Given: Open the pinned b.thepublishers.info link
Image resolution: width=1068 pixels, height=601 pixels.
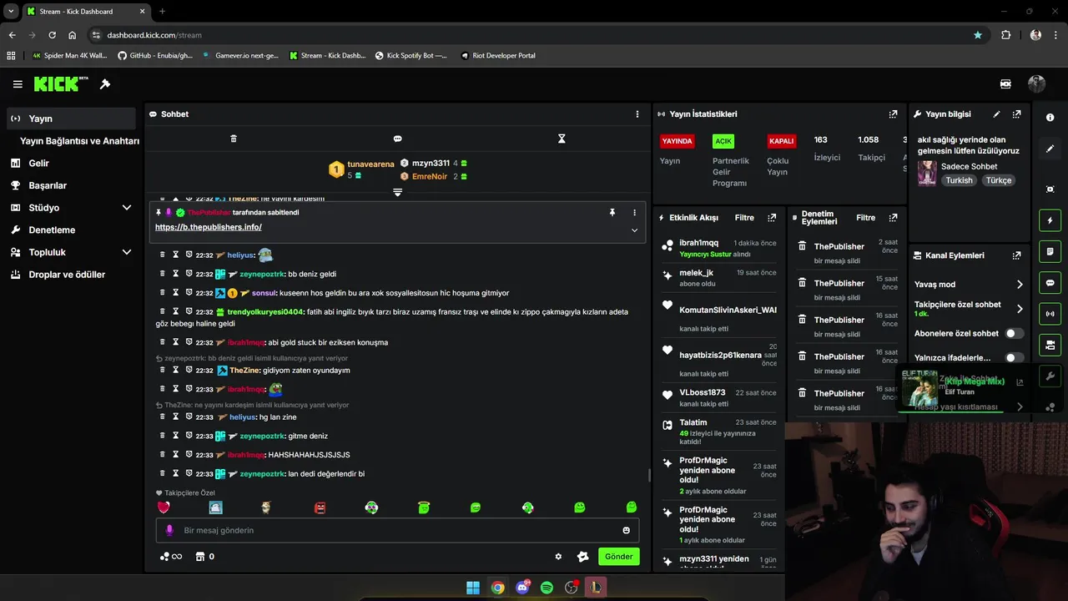Looking at the screenshot, I should 209,227.
